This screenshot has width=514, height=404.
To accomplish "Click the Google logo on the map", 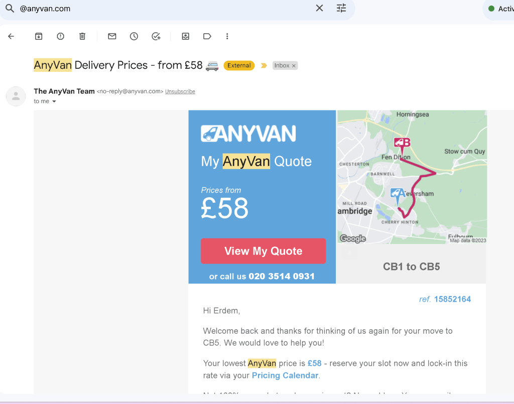I will pyautogui.click(x=353, y=238).
